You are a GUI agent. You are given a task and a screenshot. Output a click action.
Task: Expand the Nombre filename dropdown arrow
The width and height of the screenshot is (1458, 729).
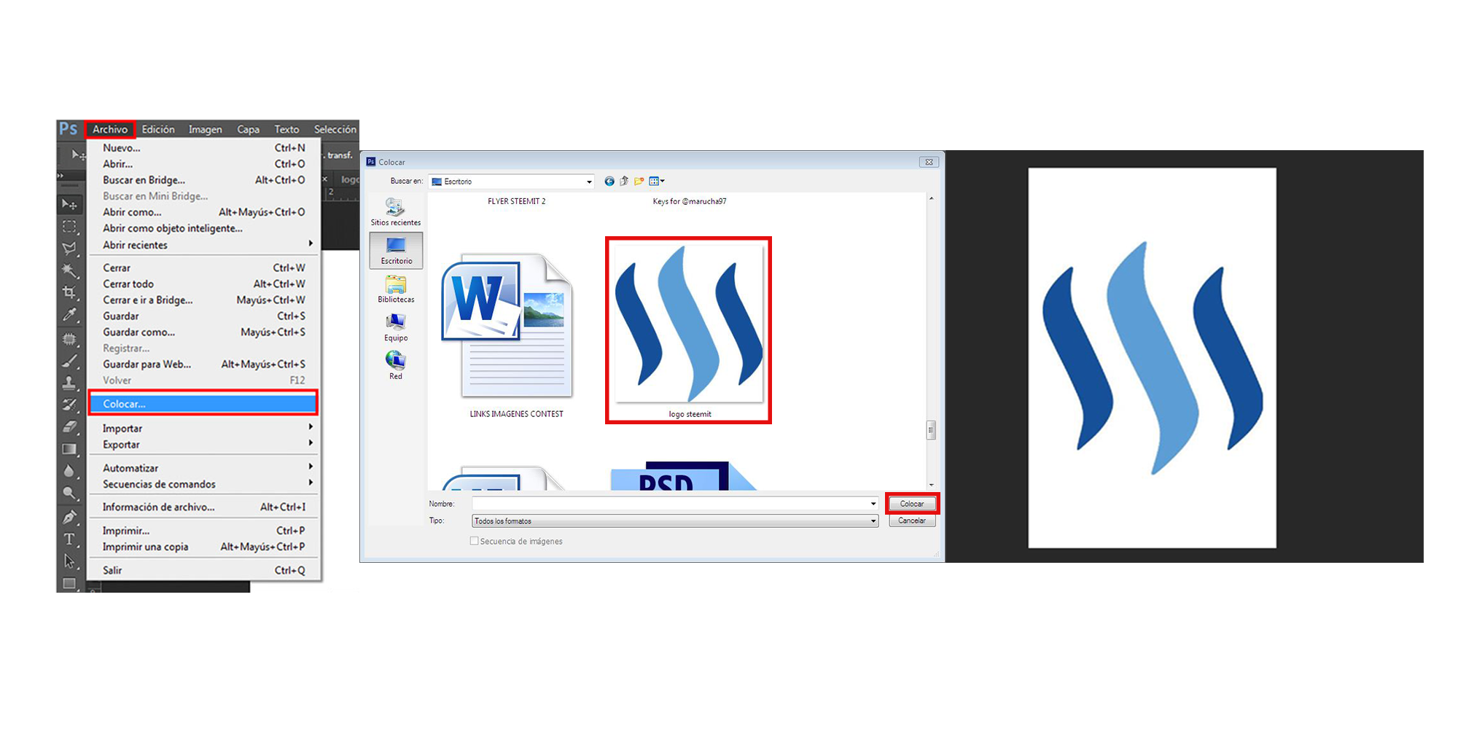(873, 504)
